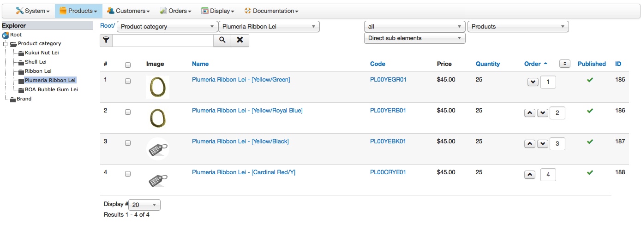Open the Direct sub elements dropdown
This screenshot has height=236, width=641.
[x=414, y=38]
